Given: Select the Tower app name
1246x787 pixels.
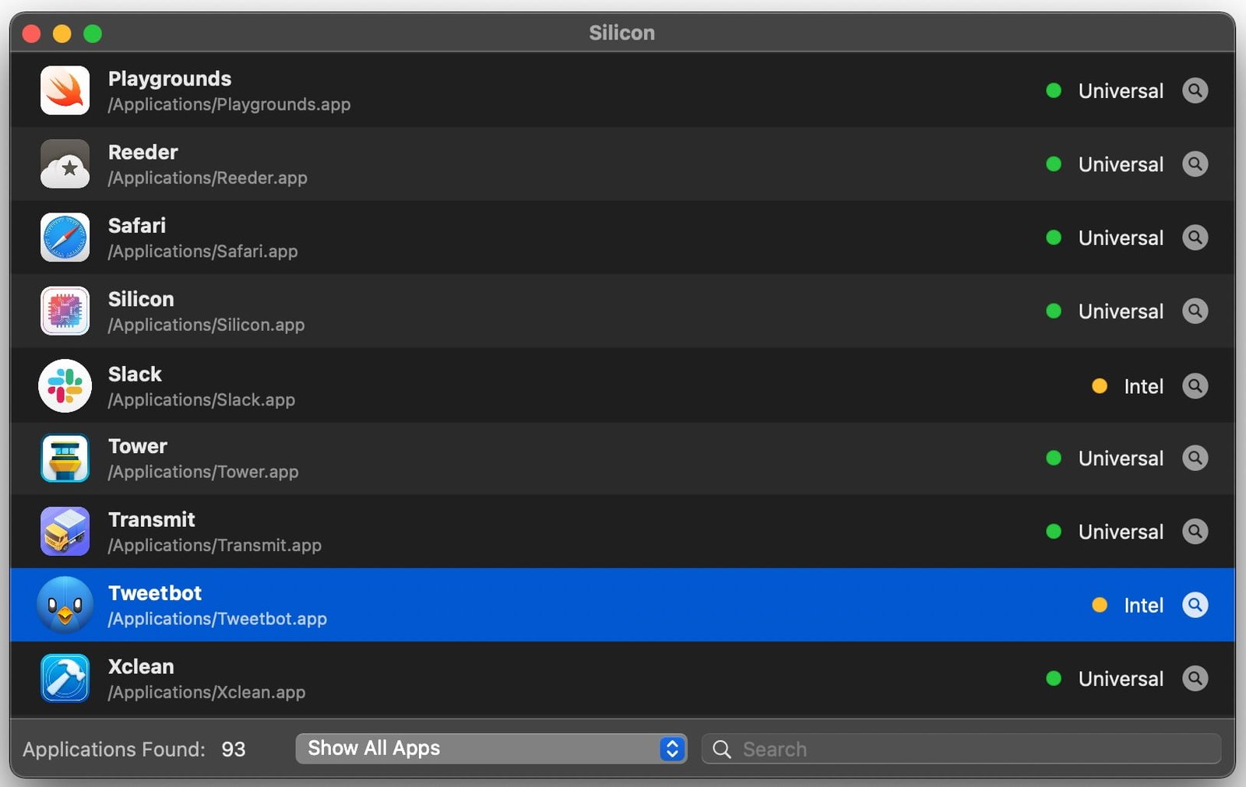Looking at the screenshot, I should click(138, 446).
